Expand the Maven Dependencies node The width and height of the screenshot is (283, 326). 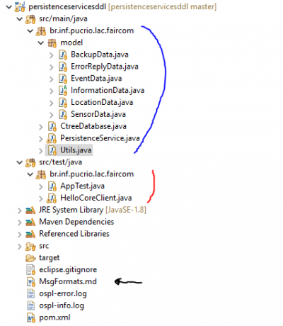[x=20, y=223]
